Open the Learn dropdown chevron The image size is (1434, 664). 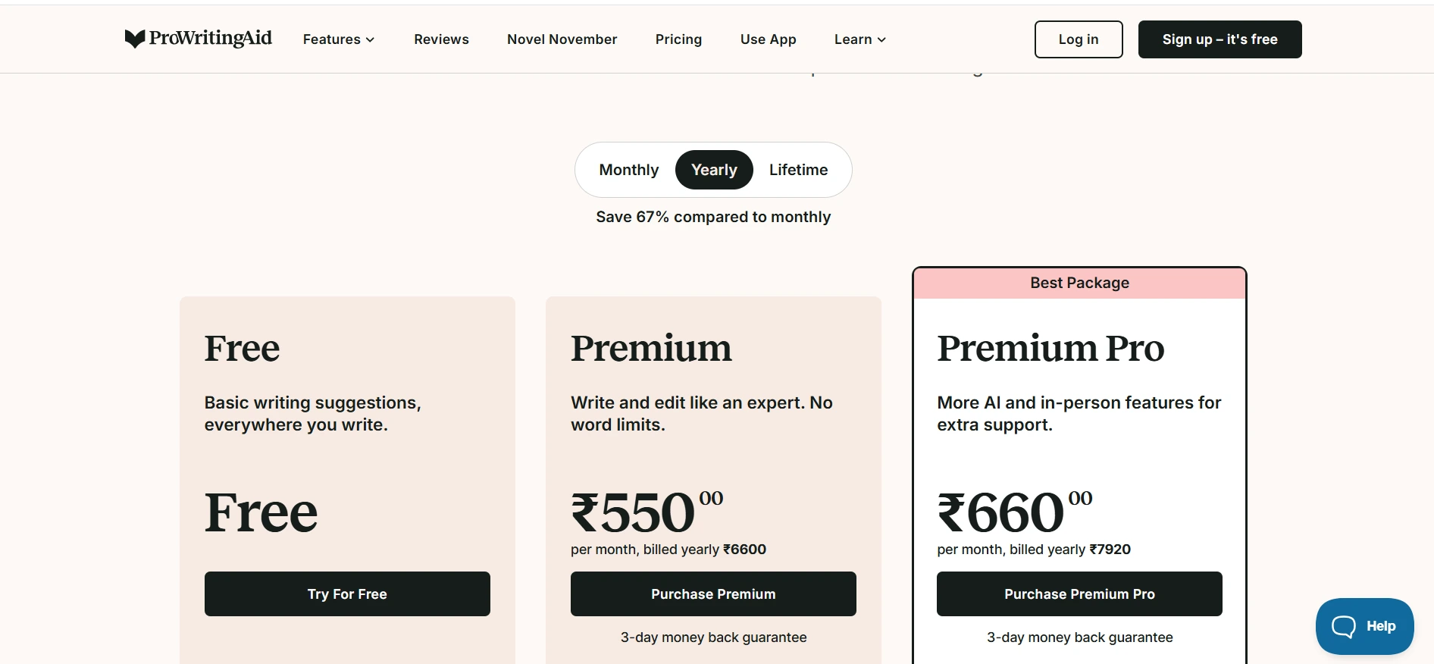point(881,39)
